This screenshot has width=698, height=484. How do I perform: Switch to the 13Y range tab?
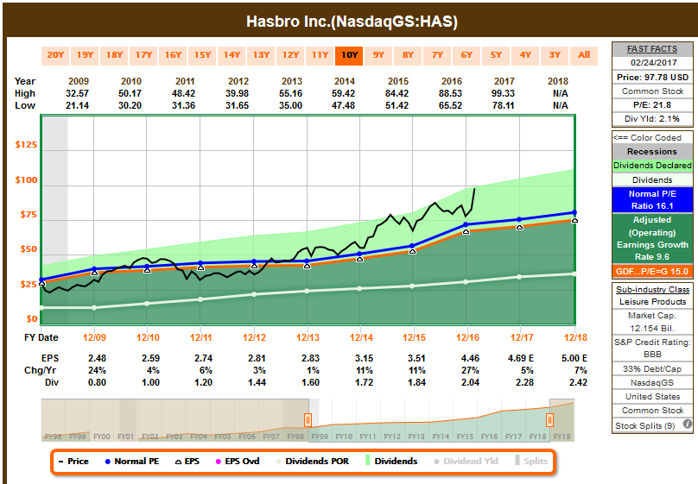point(261,55)
